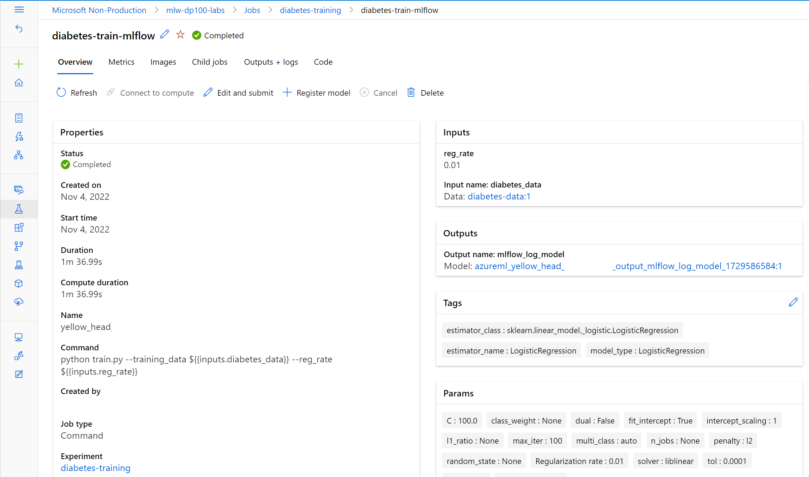This screenshot has height=477, width=809.
Task: Click the Refresh icon
Action: pyautogui.click(x=62, y=93)
